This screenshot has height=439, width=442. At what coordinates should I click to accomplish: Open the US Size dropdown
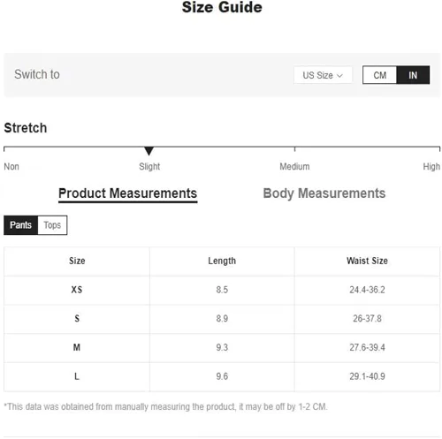point(323,75)
